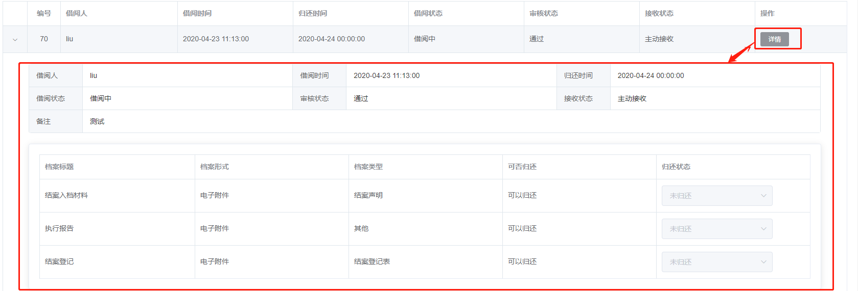Screen dimensions: 858x291
Task: Click the 详情 button for liu
Action: (774, 39)
